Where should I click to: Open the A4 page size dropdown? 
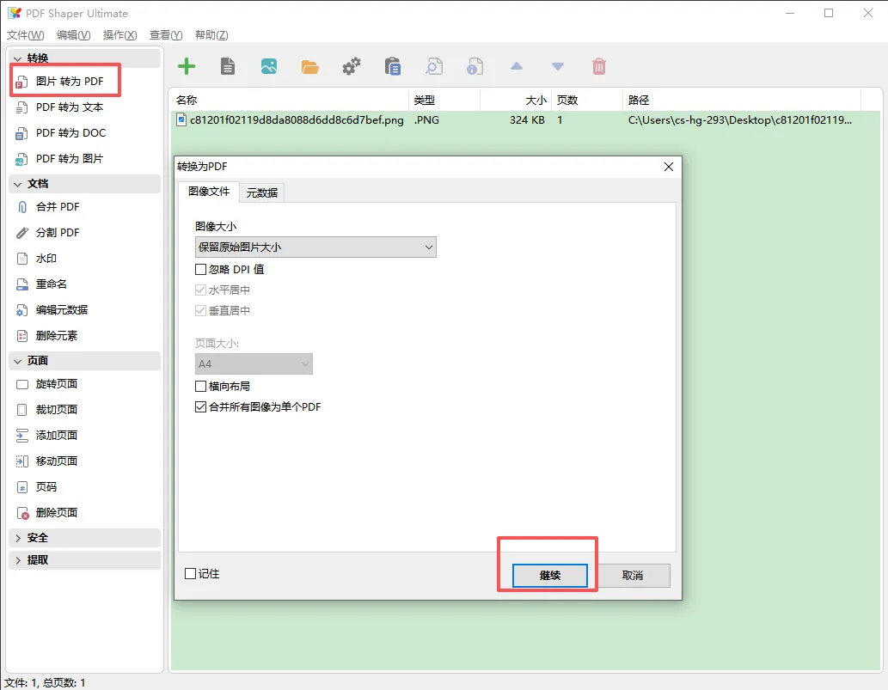click(254, 364)
